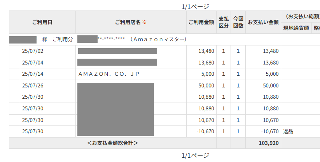This screenshot has width=320, height=162.
Task: Click the 支払区分 column header
Action: click(223, 22)
